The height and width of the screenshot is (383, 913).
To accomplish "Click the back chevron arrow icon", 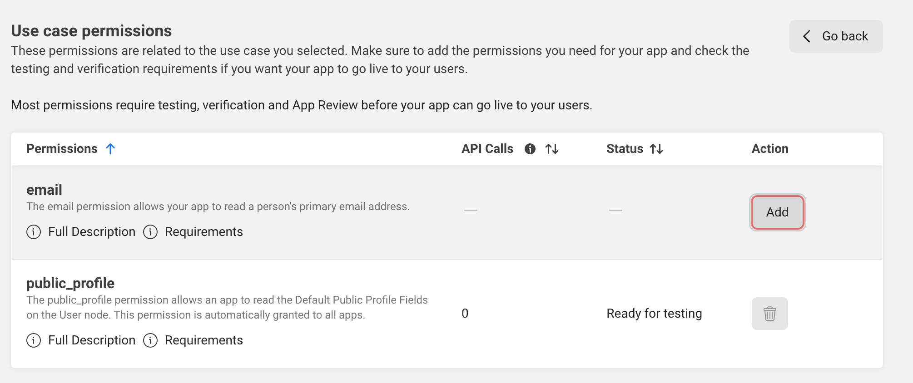I will 807,36.
